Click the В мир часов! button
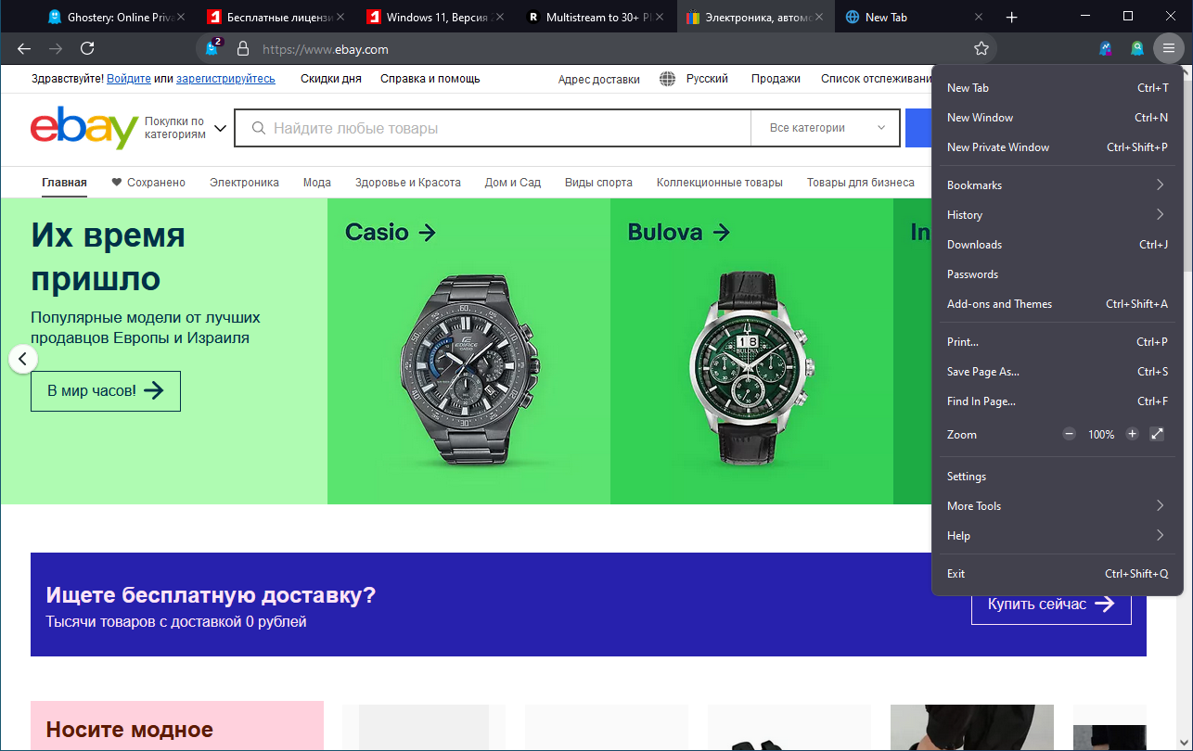 (106, 391)
